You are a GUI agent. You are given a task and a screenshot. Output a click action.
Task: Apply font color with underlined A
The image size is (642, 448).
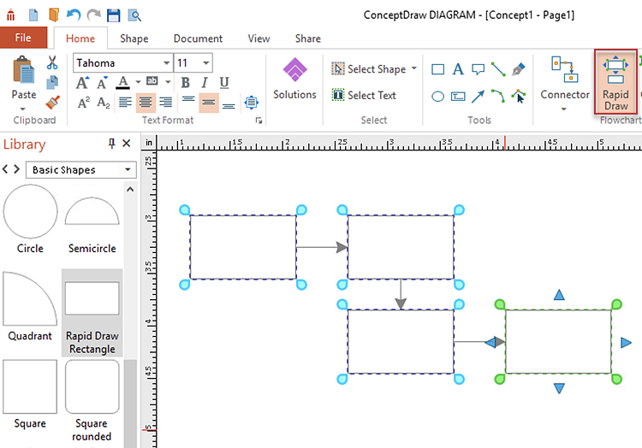tap(122, 83)
